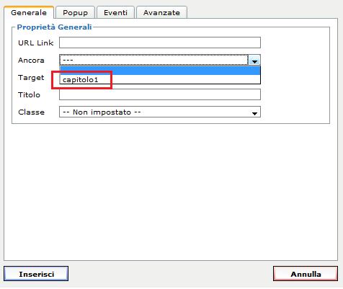Click the Ancora field label
The height and width of the screenshot is (289, 343).
coord(31,61)
